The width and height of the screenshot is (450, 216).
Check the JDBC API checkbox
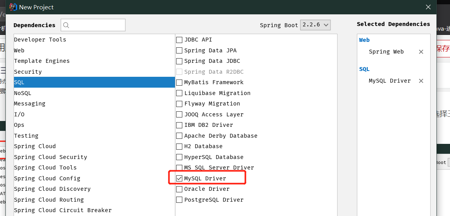pyautogui.click(x=179, y=40)
